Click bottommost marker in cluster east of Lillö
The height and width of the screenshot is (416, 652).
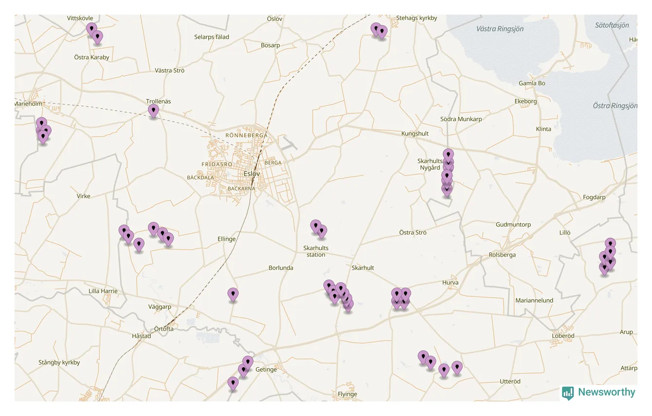pyautogui.click(x=604, y=269)
